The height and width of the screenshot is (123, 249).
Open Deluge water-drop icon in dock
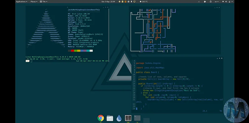(119, 118)
